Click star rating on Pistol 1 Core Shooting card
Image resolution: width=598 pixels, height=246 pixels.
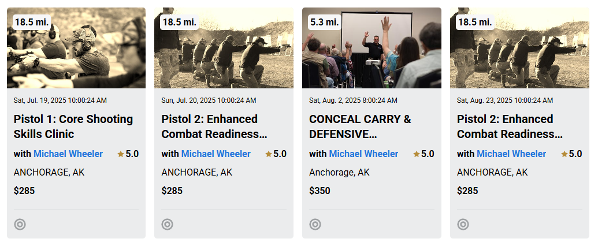tap(128, 154)
